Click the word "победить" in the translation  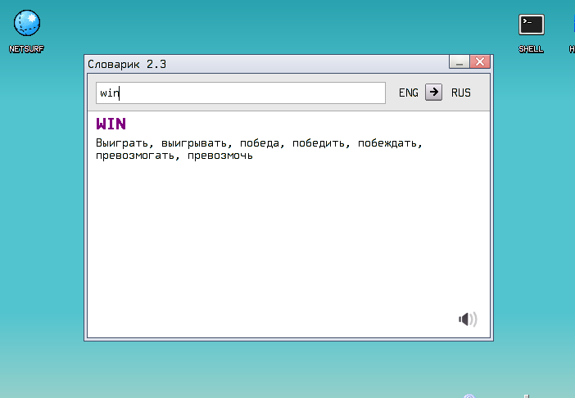(x=319, y=143)
